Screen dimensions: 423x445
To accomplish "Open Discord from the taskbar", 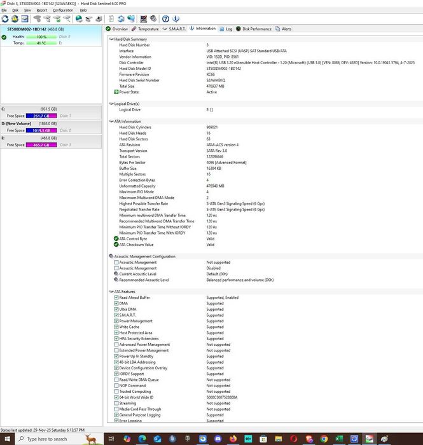I will coord(218,439).
